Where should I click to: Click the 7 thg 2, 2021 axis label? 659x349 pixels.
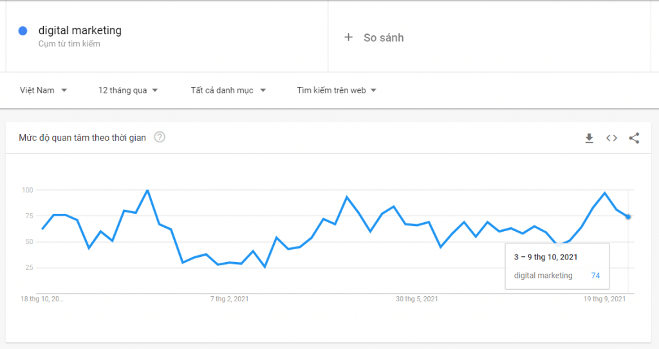pos(230,299)
